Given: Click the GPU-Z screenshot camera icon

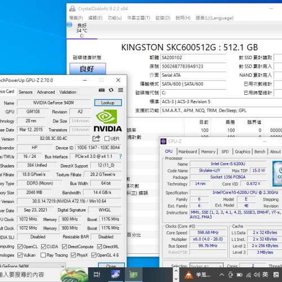Looking at the screenshot, I should coord(102,90).
